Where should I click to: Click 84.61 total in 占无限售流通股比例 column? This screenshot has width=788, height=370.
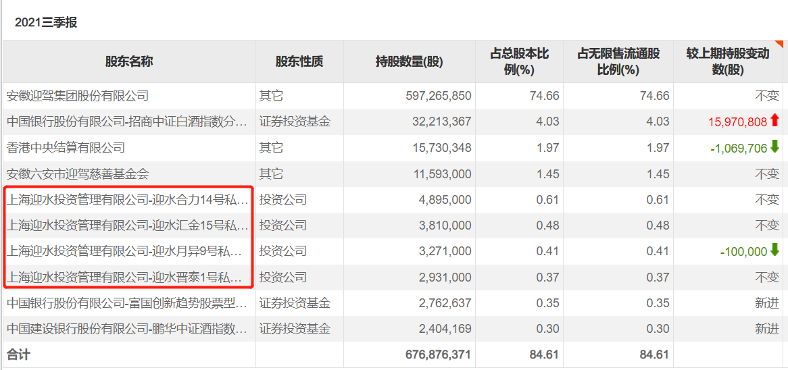click(655, 354)
